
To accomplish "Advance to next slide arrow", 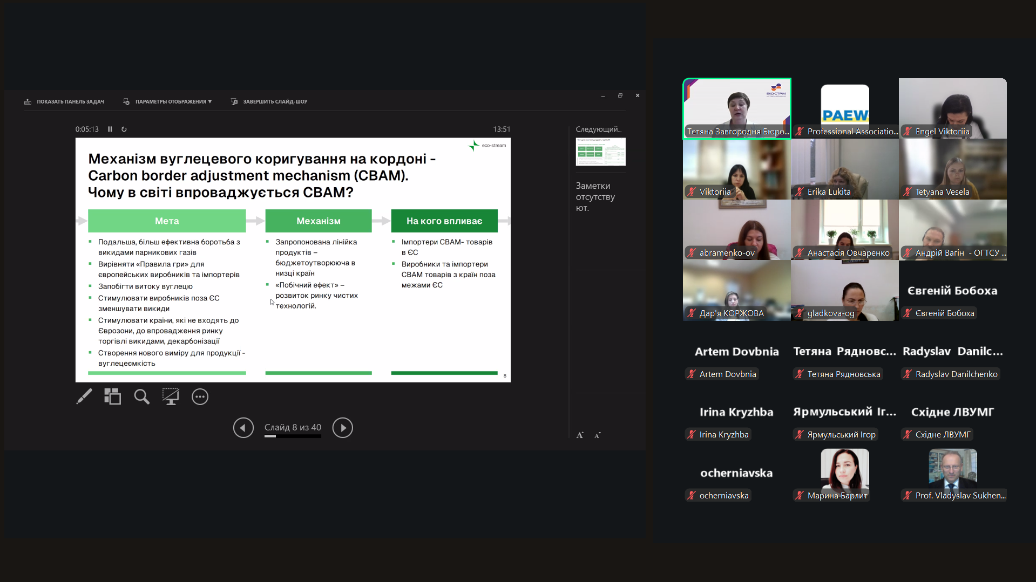I will point(342,428).
